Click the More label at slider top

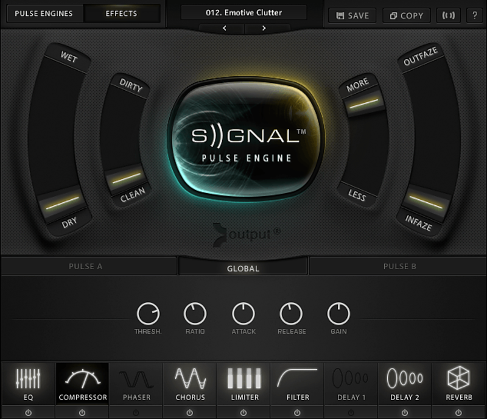pos(357,85)
